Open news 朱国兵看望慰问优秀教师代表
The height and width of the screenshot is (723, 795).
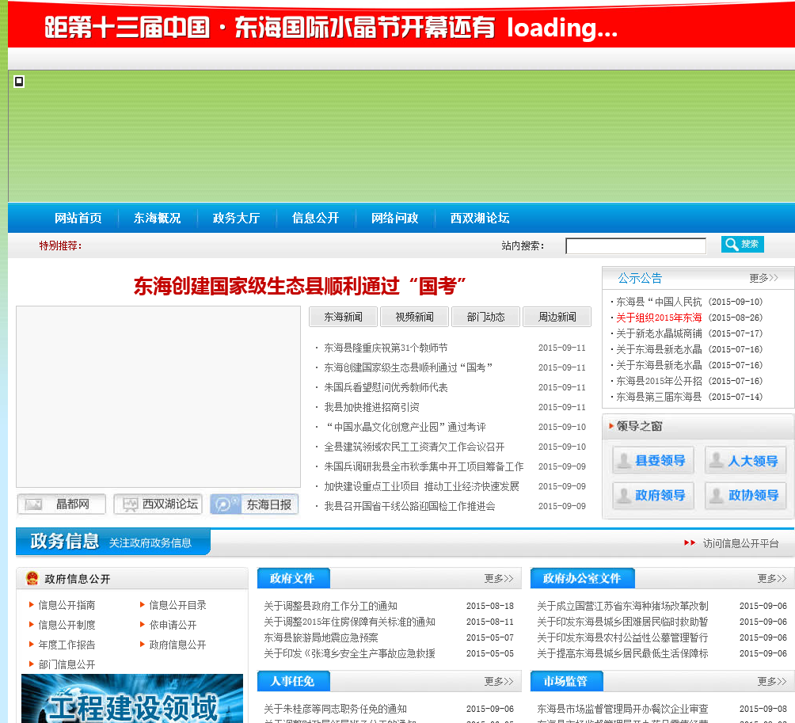point(386,387)
